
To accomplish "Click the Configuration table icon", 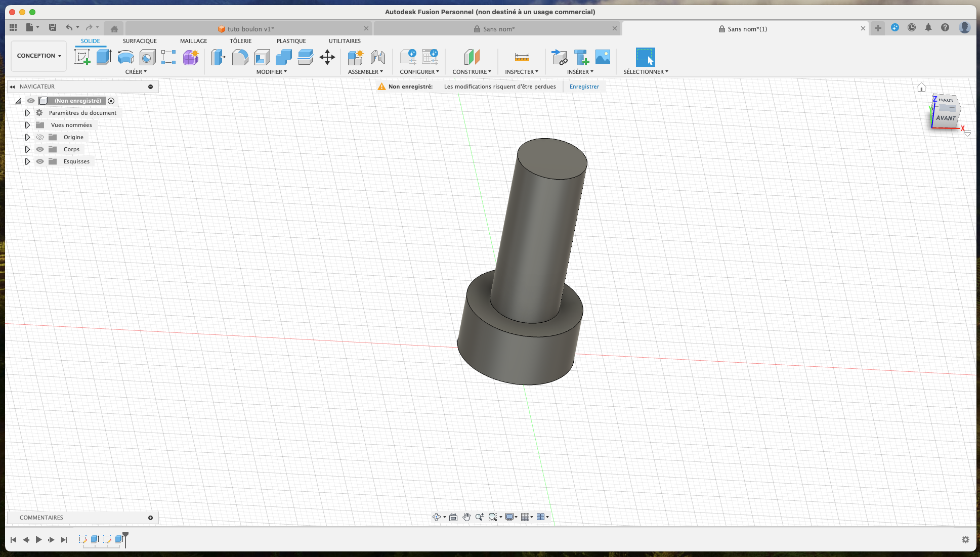I will click(430, 57).
